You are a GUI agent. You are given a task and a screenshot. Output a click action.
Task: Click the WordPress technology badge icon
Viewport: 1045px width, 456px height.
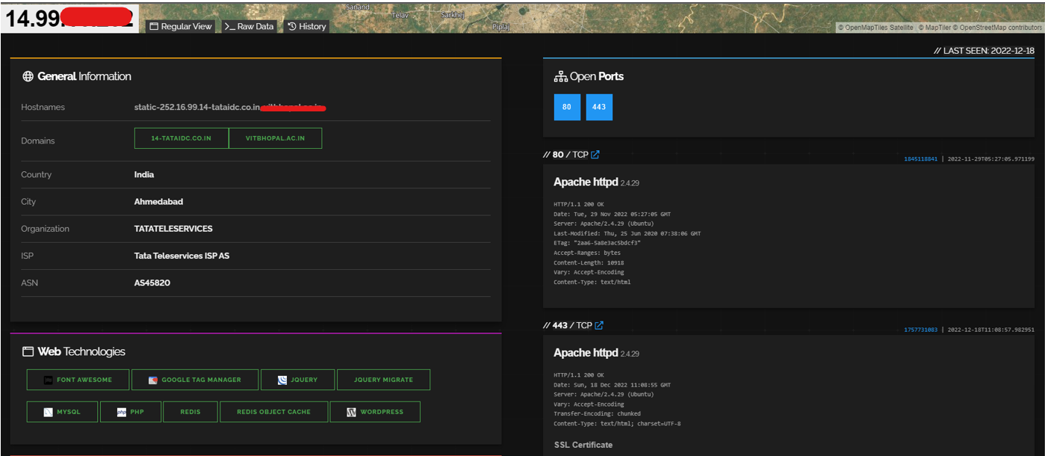350,411
